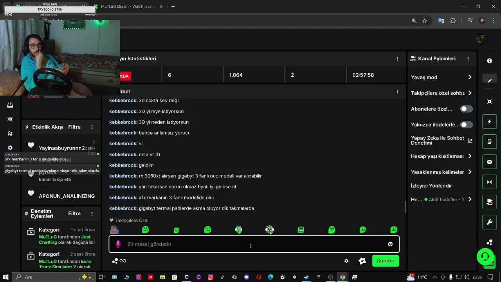Click inside Bir mesaj gönderin field

tap(254, 244)
